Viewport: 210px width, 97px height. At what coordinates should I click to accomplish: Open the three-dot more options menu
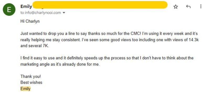(x=201, y=6)
